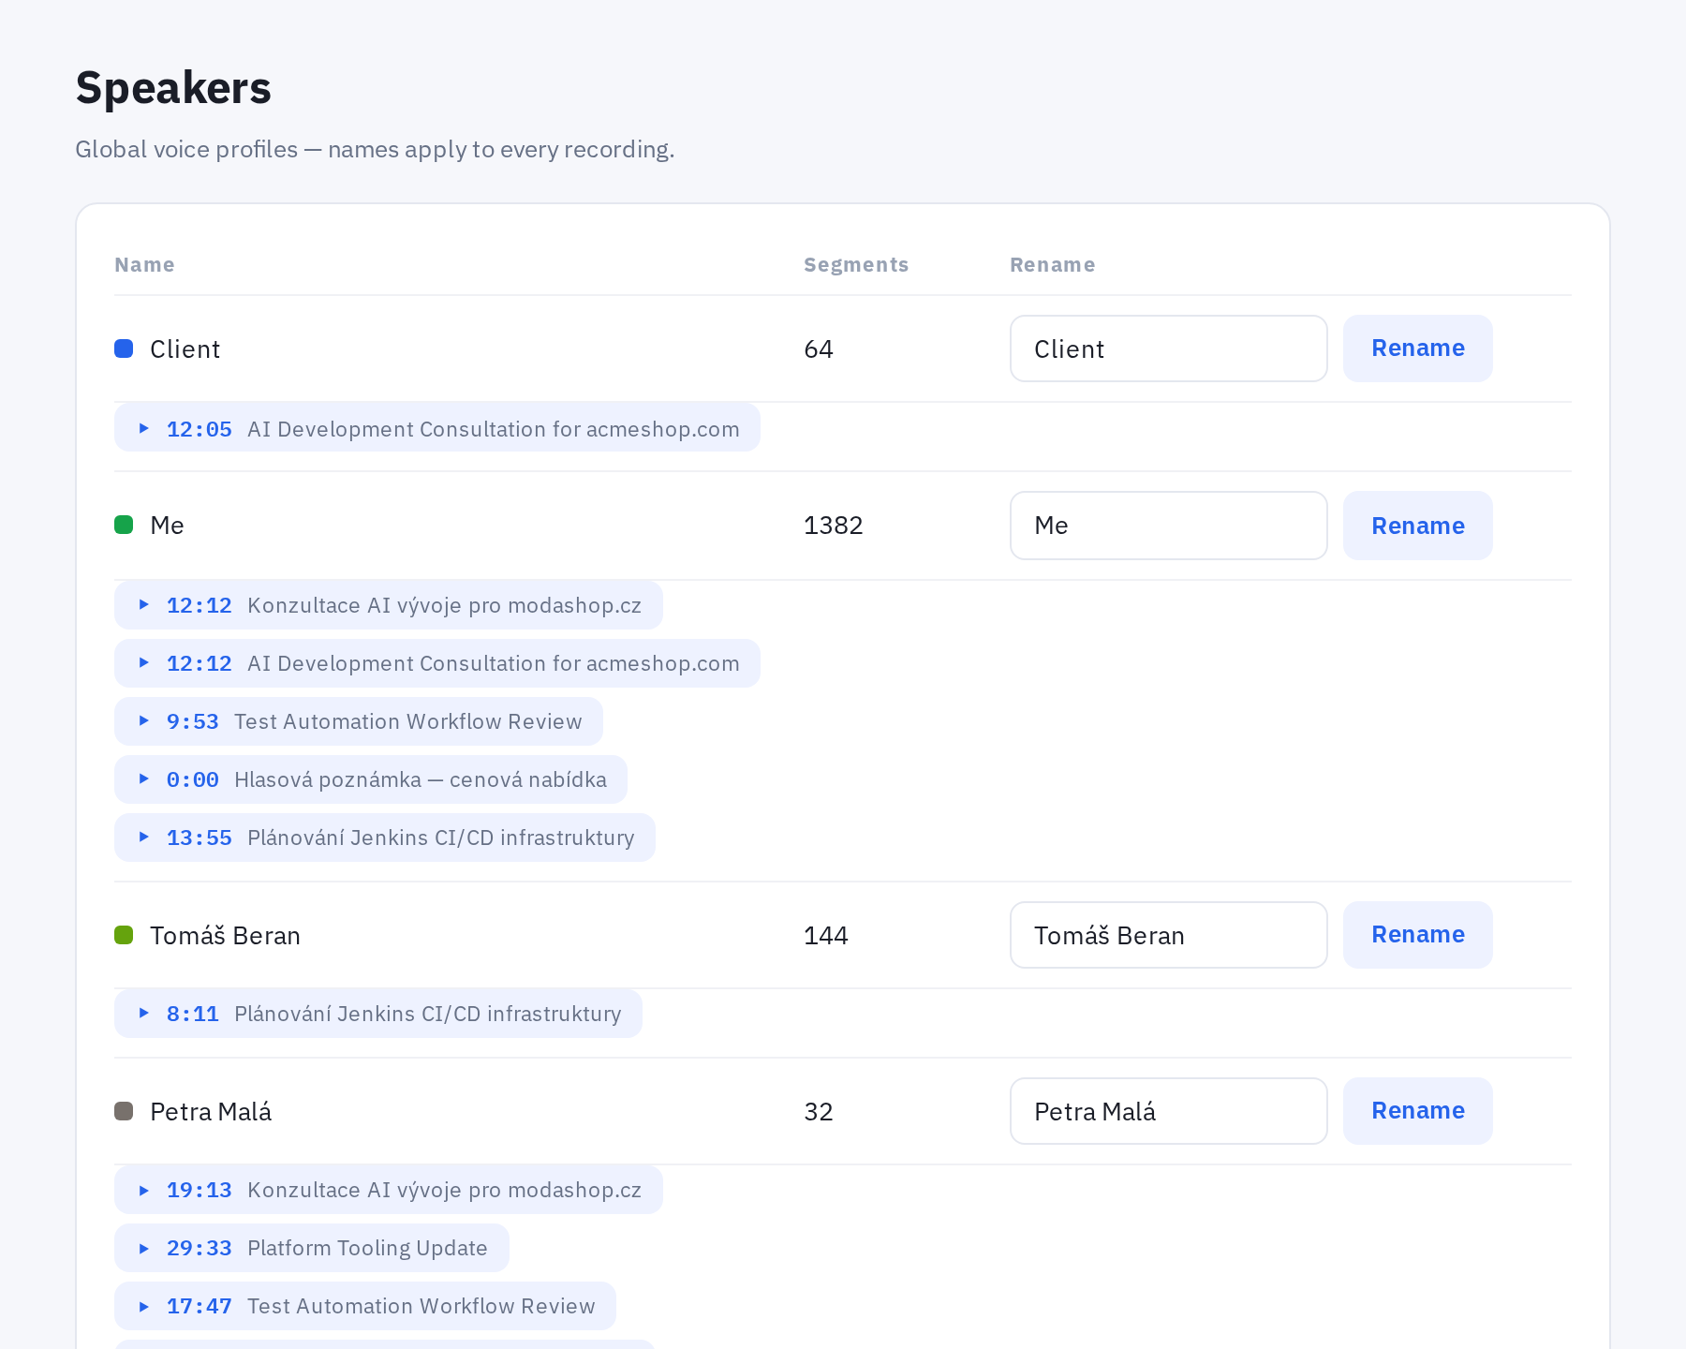
Task: Click the olive swatch beside Tomáš Beran
Action: click(x=124, y=935)
